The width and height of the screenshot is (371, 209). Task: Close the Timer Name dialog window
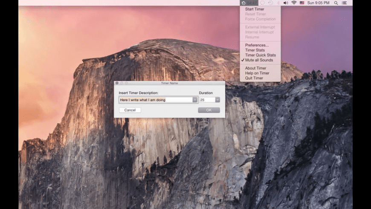117,83
